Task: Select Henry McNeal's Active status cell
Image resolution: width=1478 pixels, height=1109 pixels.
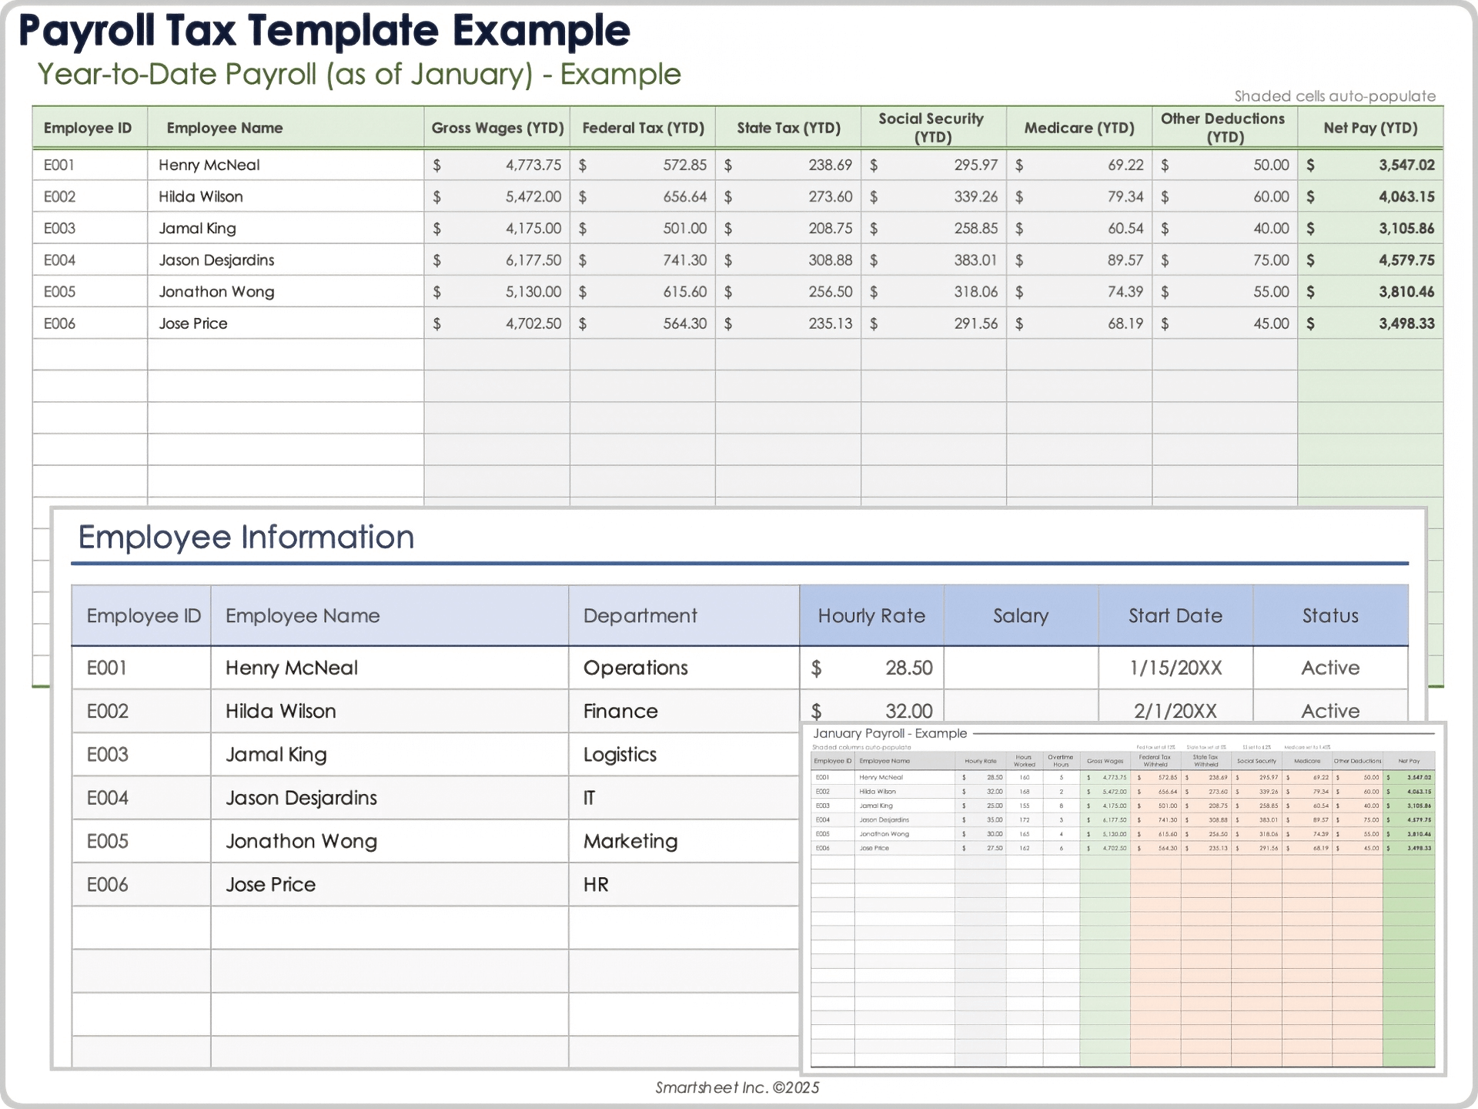Action: point(1330,668)
